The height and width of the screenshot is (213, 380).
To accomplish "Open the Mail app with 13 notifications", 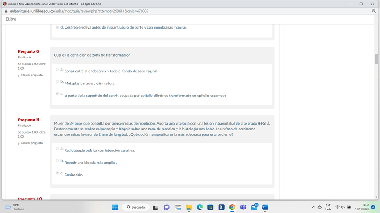I will pos(254,207).
